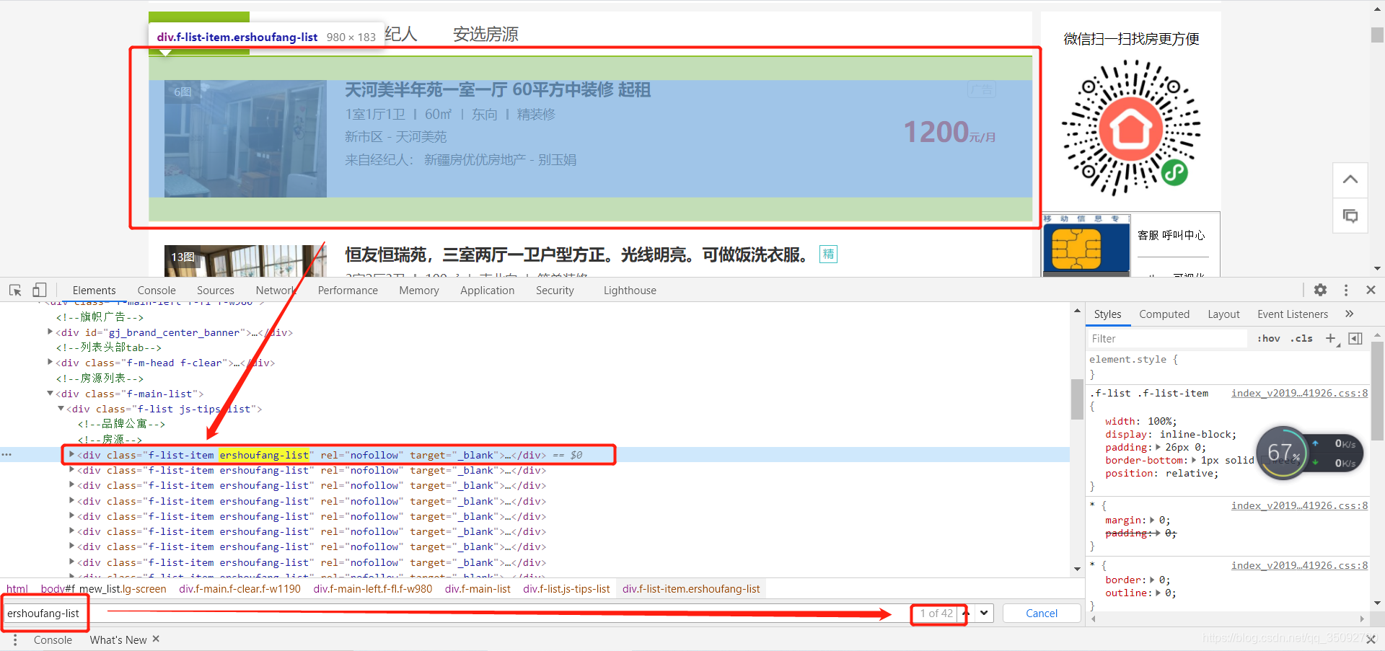This screenshot has width=1385, height=651.
Task: Open the DevTools more options menu
Action: [x=1346, y=290]
